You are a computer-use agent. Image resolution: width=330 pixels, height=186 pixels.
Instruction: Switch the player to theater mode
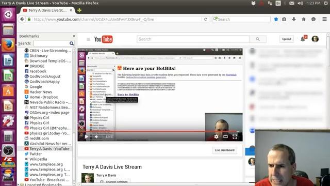coord(225,136)
